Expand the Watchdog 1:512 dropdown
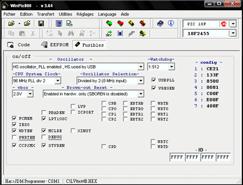Screen dimensions: 243x185 pyautogui.click(x=171, y=67)
